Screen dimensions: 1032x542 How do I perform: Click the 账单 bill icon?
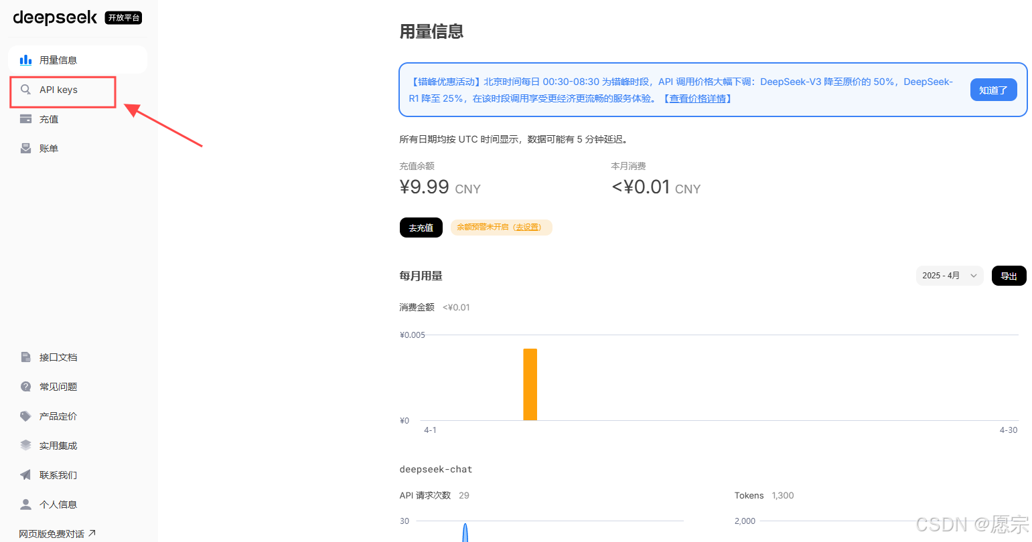pos(26,149)
